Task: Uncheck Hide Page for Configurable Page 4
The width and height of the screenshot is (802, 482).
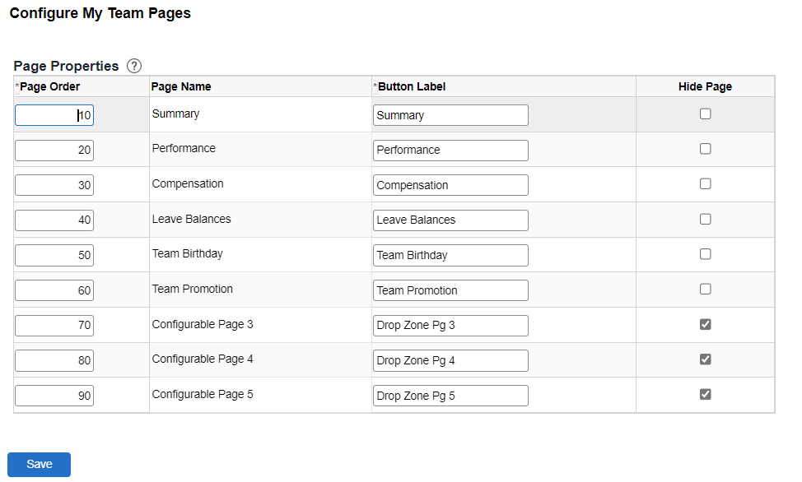Action: click(705, 359)
